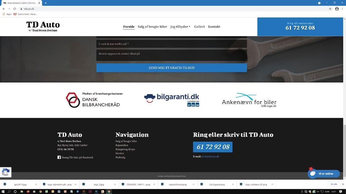346x194 pixels.
Task: Open the Apps bookmark shortcut
Action: (x=7, y=14)
